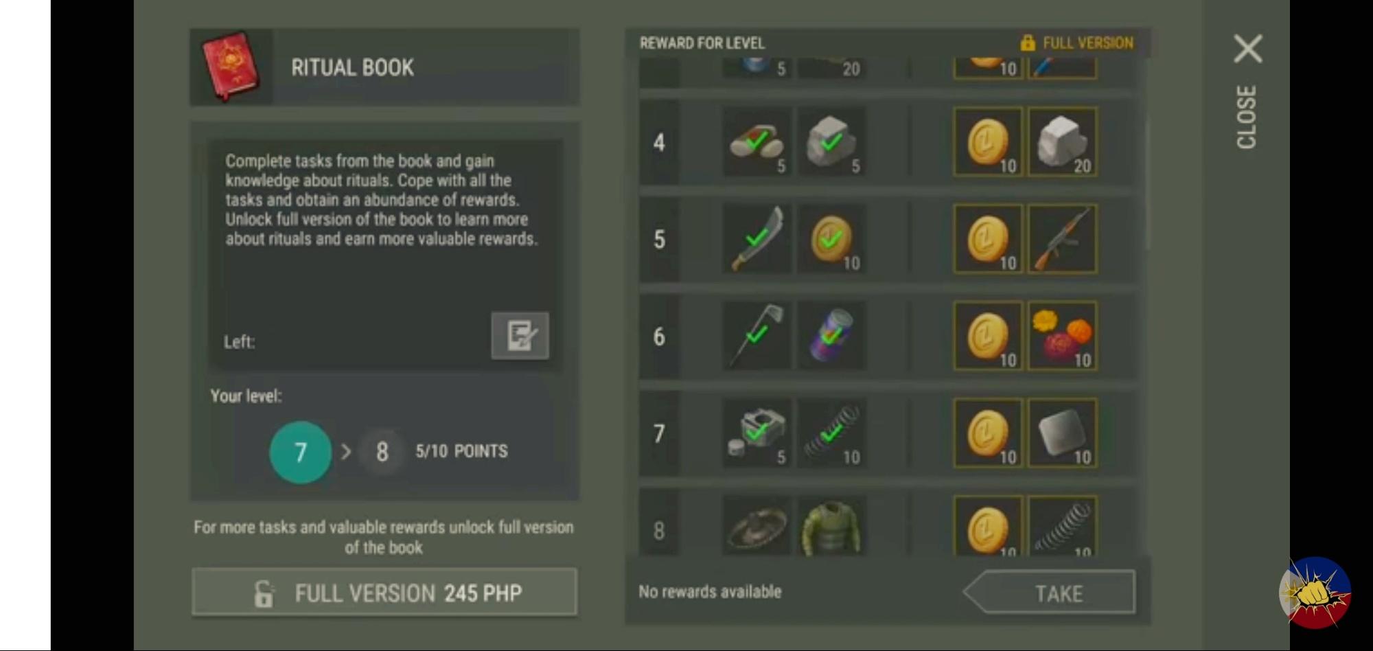This screenshot has width=1373, height=651.
Task: Select the energy drink can at level 6
Action: click(x=831, y=336)
